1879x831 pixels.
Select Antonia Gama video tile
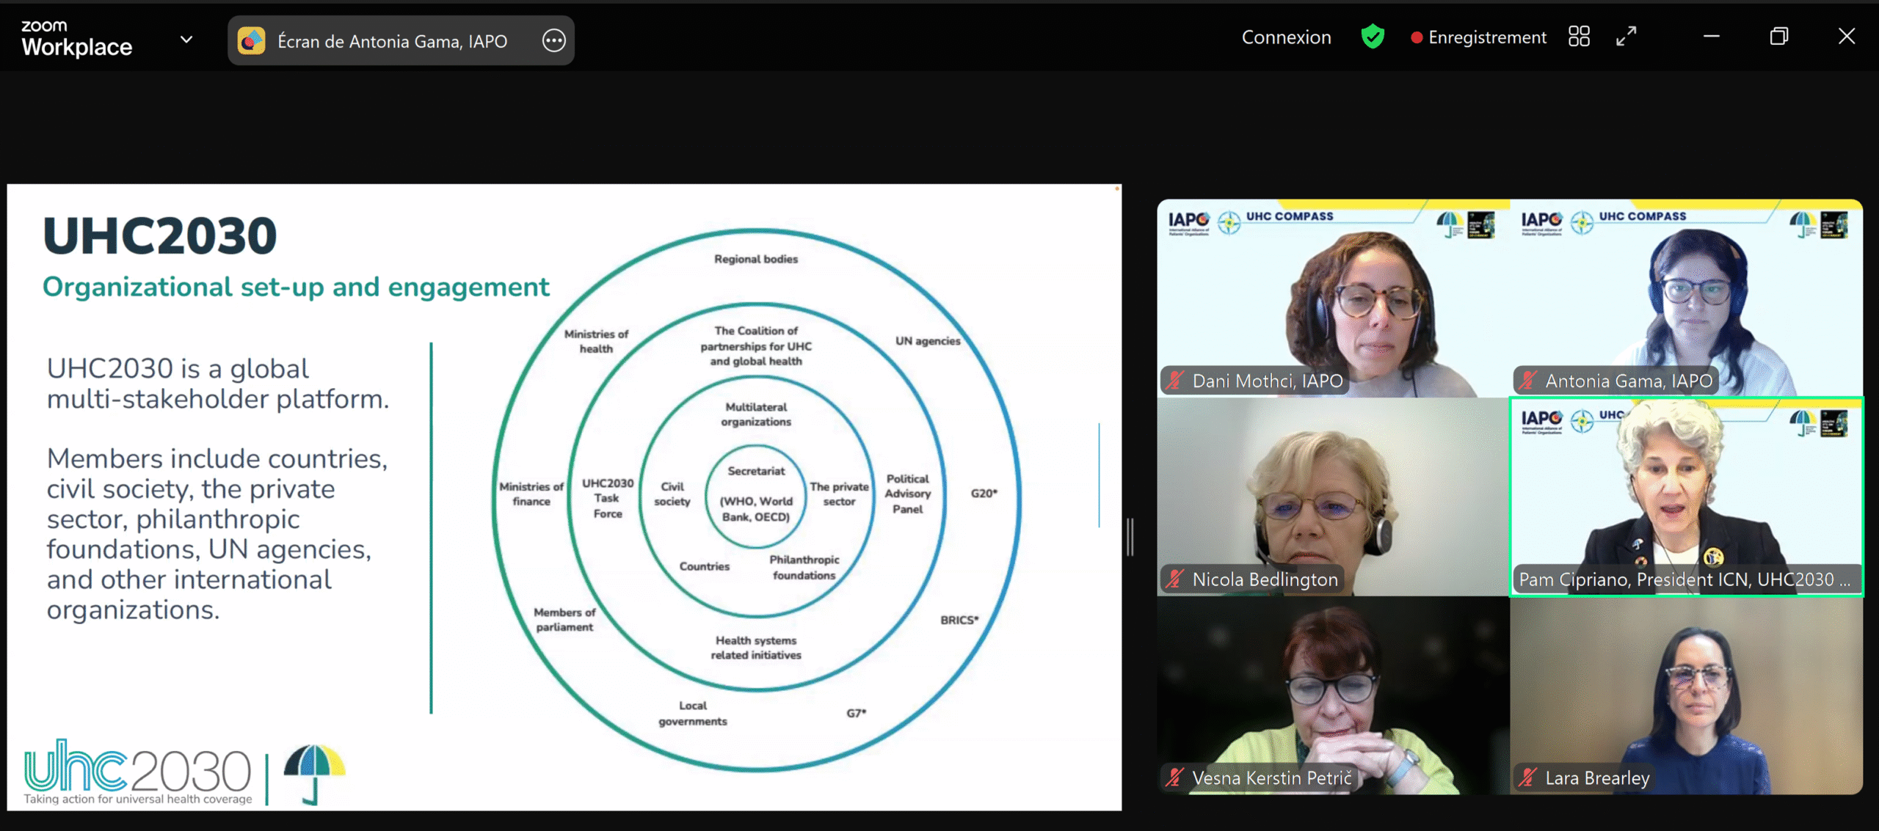1687,298
